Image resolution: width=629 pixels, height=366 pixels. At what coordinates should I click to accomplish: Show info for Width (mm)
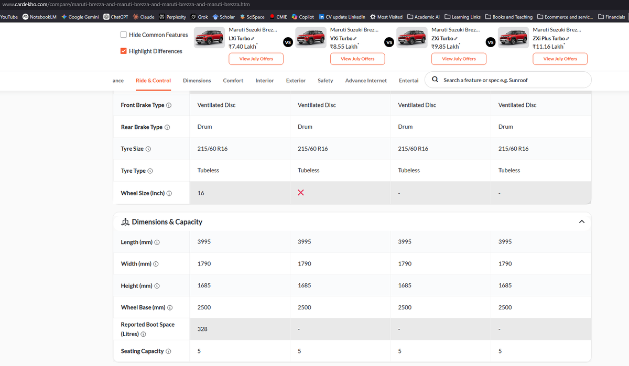point(156,264)
